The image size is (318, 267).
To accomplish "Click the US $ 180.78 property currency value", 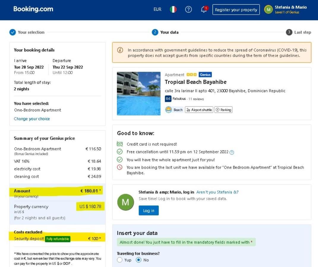I will [90, 206].
